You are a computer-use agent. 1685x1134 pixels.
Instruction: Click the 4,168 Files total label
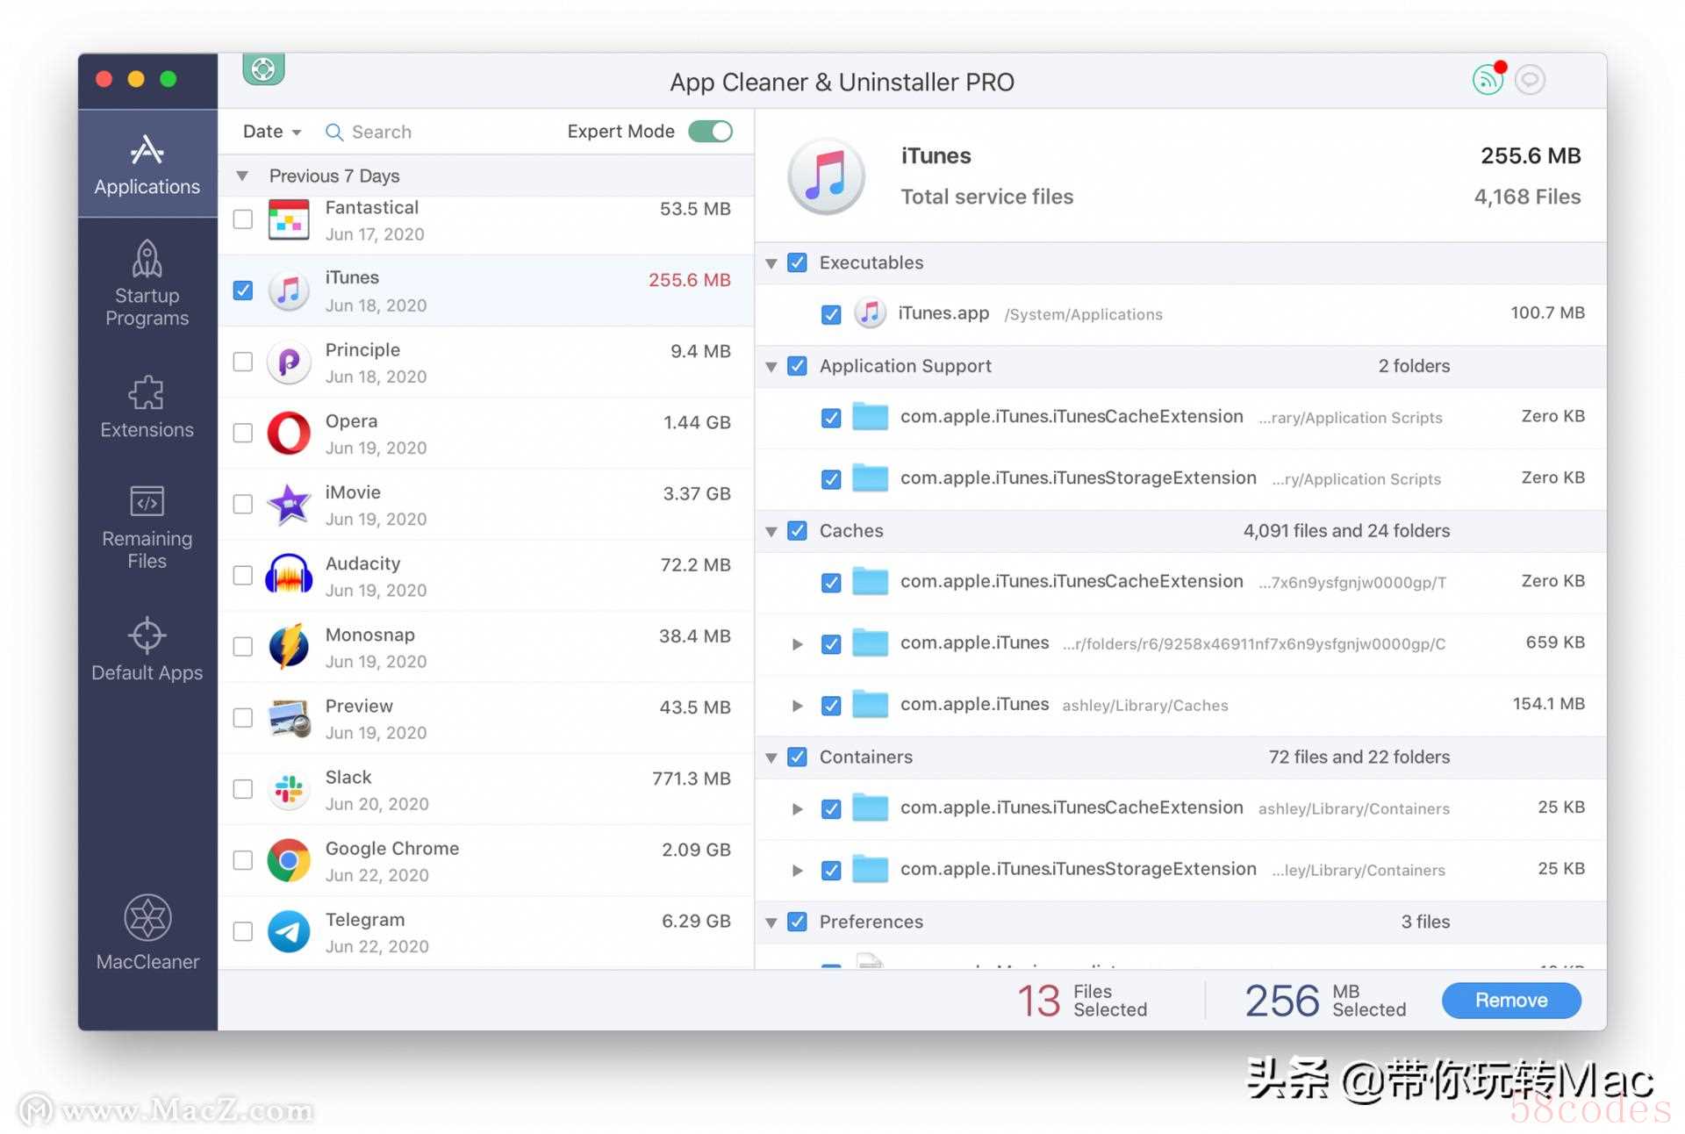1527,197
